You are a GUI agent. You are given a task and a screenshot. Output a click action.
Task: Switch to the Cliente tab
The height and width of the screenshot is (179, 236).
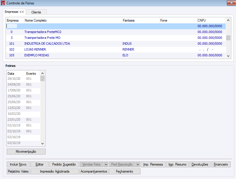36,12
